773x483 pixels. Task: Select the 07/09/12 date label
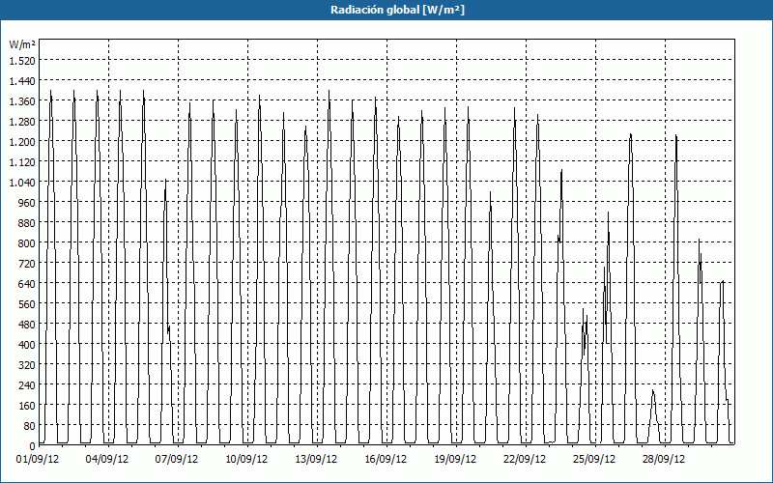pos(177,459)
